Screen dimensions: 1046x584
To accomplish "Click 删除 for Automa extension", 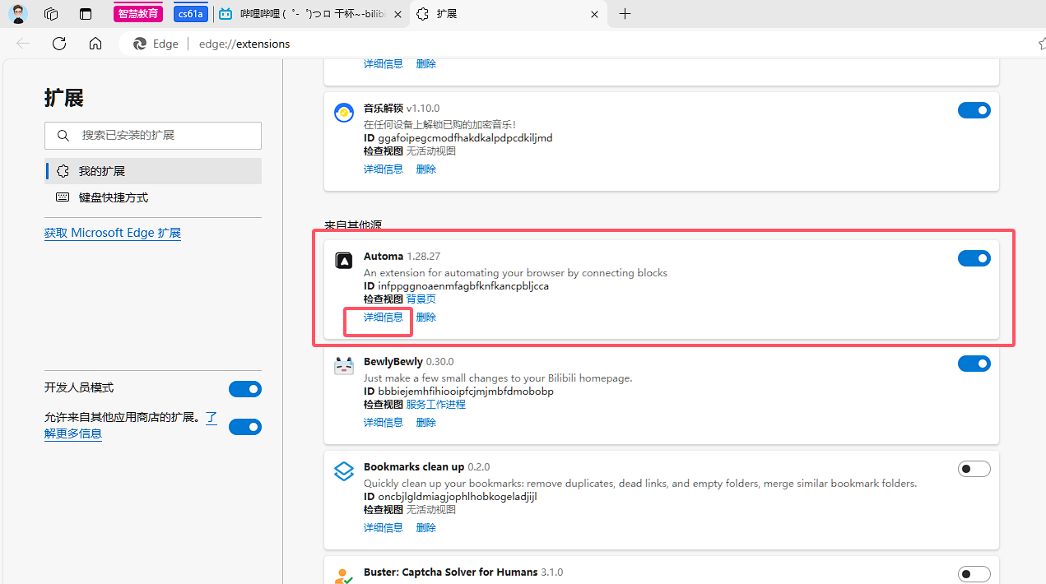I will [x=426, y=317].
